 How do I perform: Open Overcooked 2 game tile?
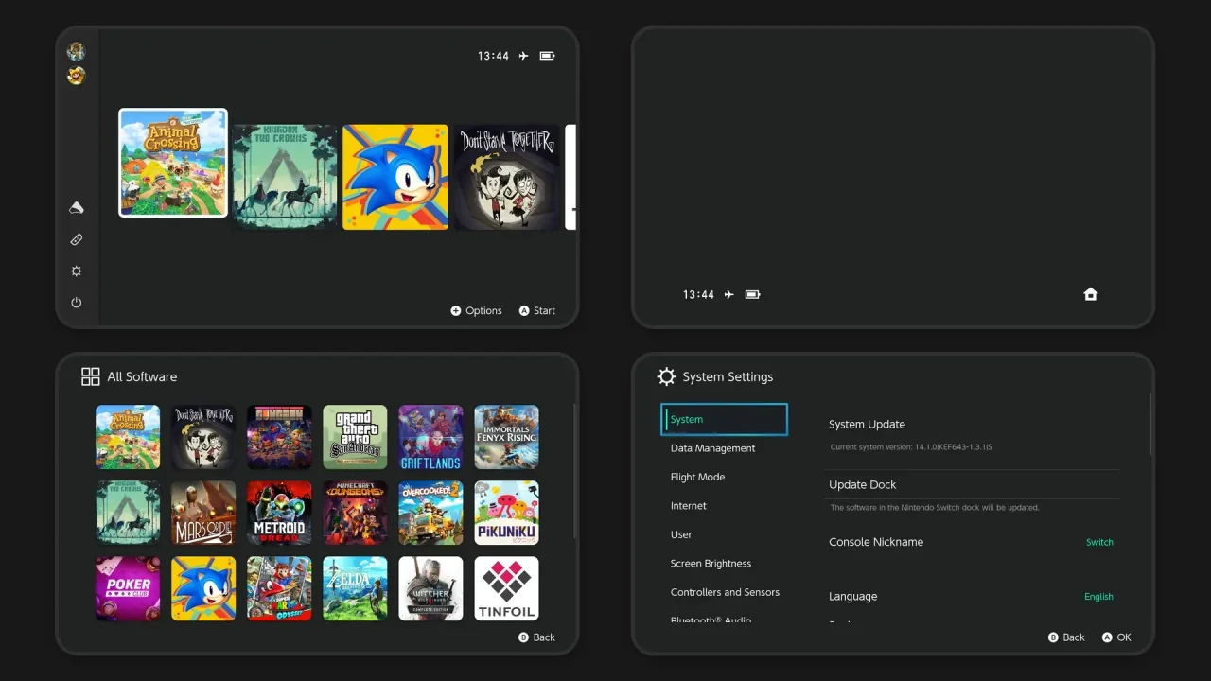430,513
